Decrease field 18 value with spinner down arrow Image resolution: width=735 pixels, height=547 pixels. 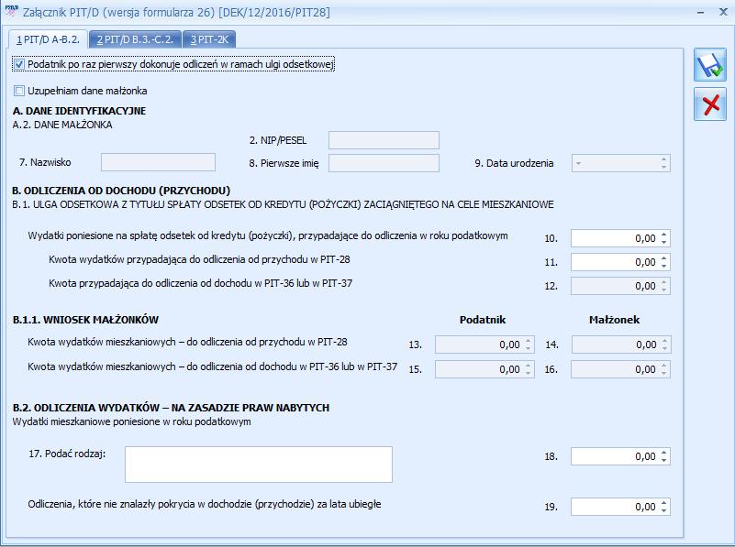click(663, 460)
